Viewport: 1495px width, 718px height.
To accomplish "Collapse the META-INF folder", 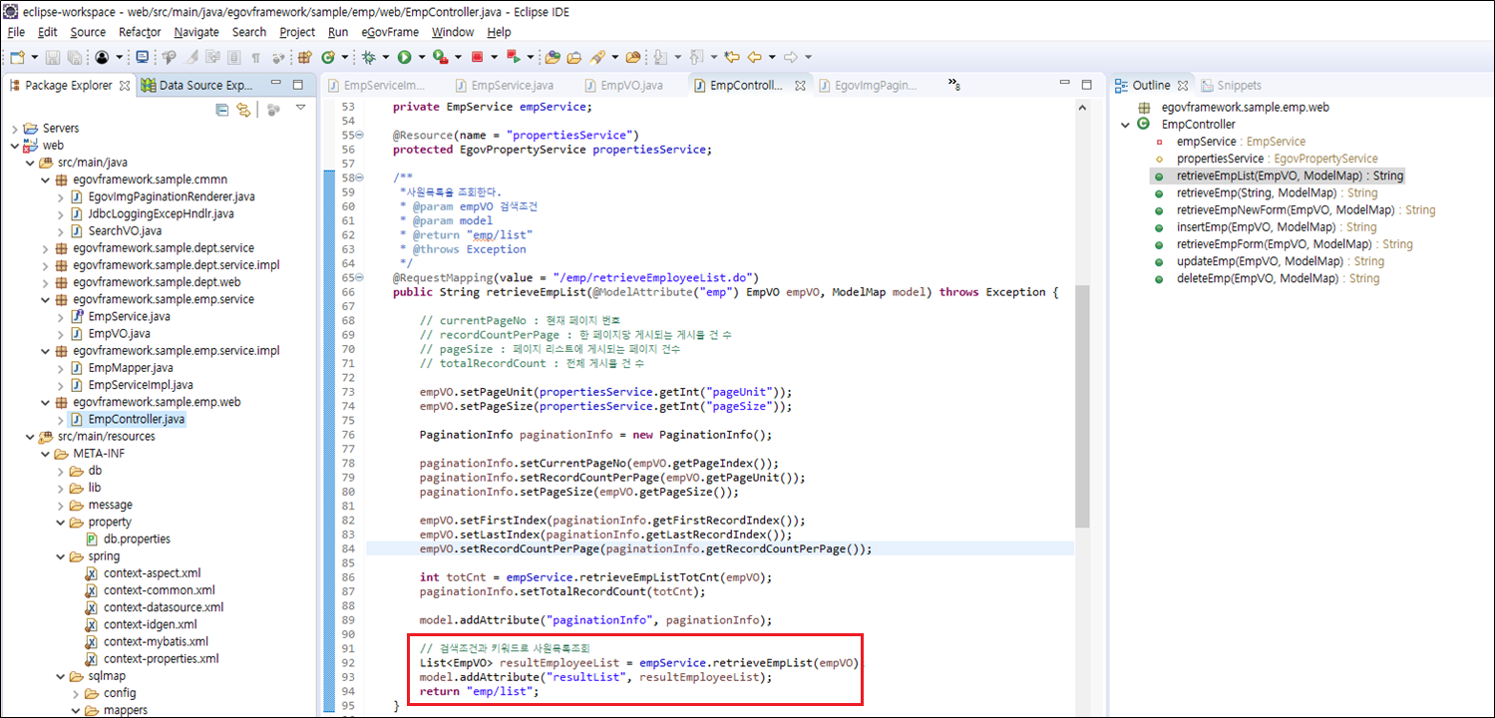I will pyautogui.click(x=44, y=453).
